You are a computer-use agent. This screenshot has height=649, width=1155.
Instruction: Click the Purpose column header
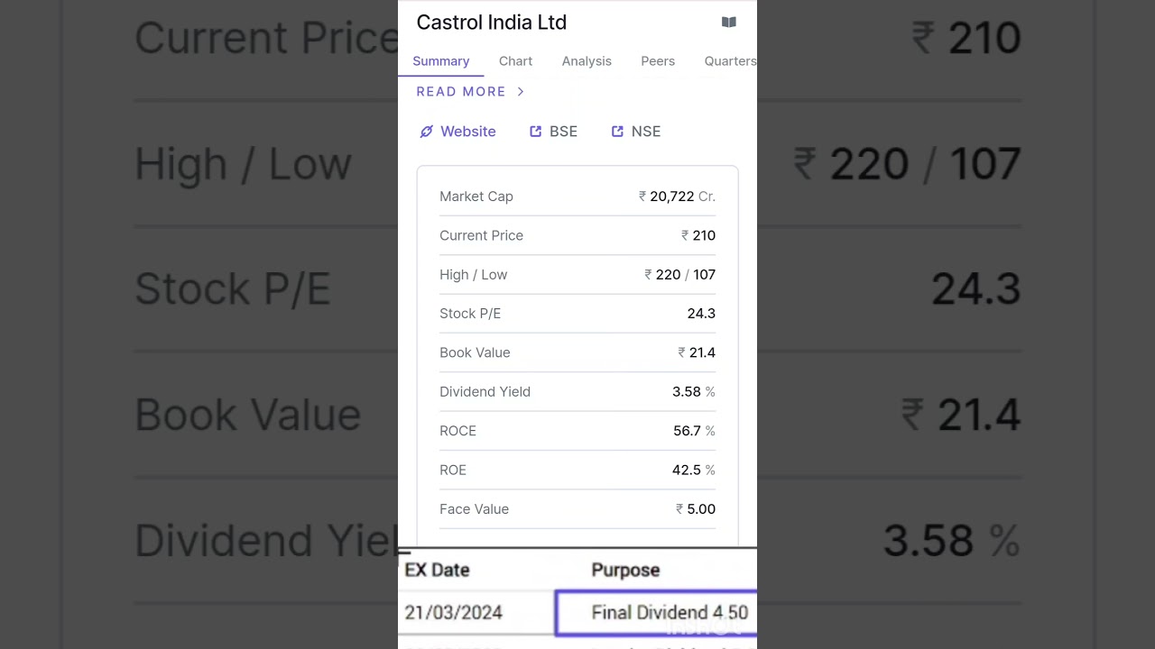[x=625, y=570]
